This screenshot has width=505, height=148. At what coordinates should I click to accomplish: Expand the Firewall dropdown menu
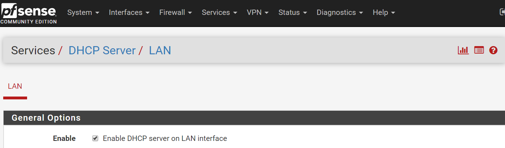coord(176,12)
